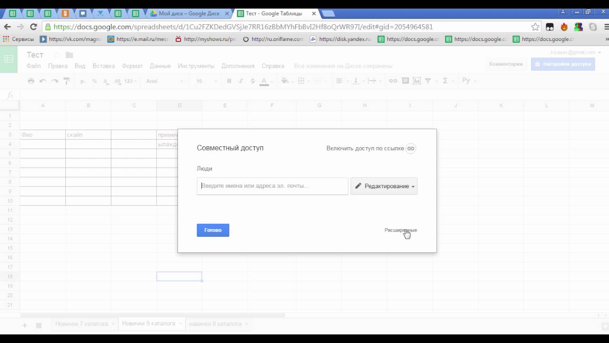609x343 pixels.
Task: Click the Print icon in Sheets toolbar
Action: point(31,81)
